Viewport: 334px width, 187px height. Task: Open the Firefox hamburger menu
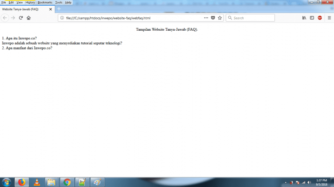pyautogui.click(x=329, y=18)
